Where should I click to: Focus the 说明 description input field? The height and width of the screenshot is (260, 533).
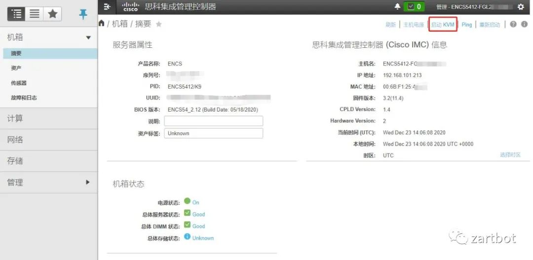click(214, 121)
